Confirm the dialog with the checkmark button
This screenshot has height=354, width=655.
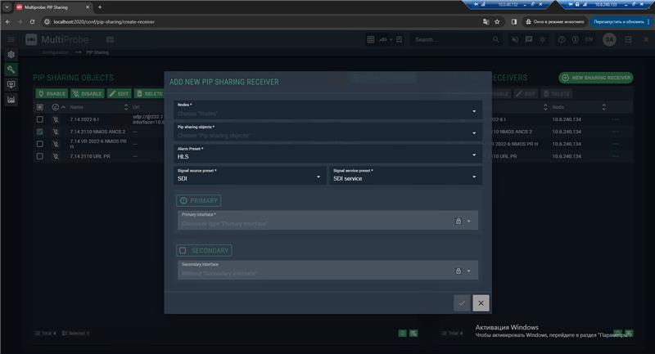pyautogui.click(x=462, y=303)
